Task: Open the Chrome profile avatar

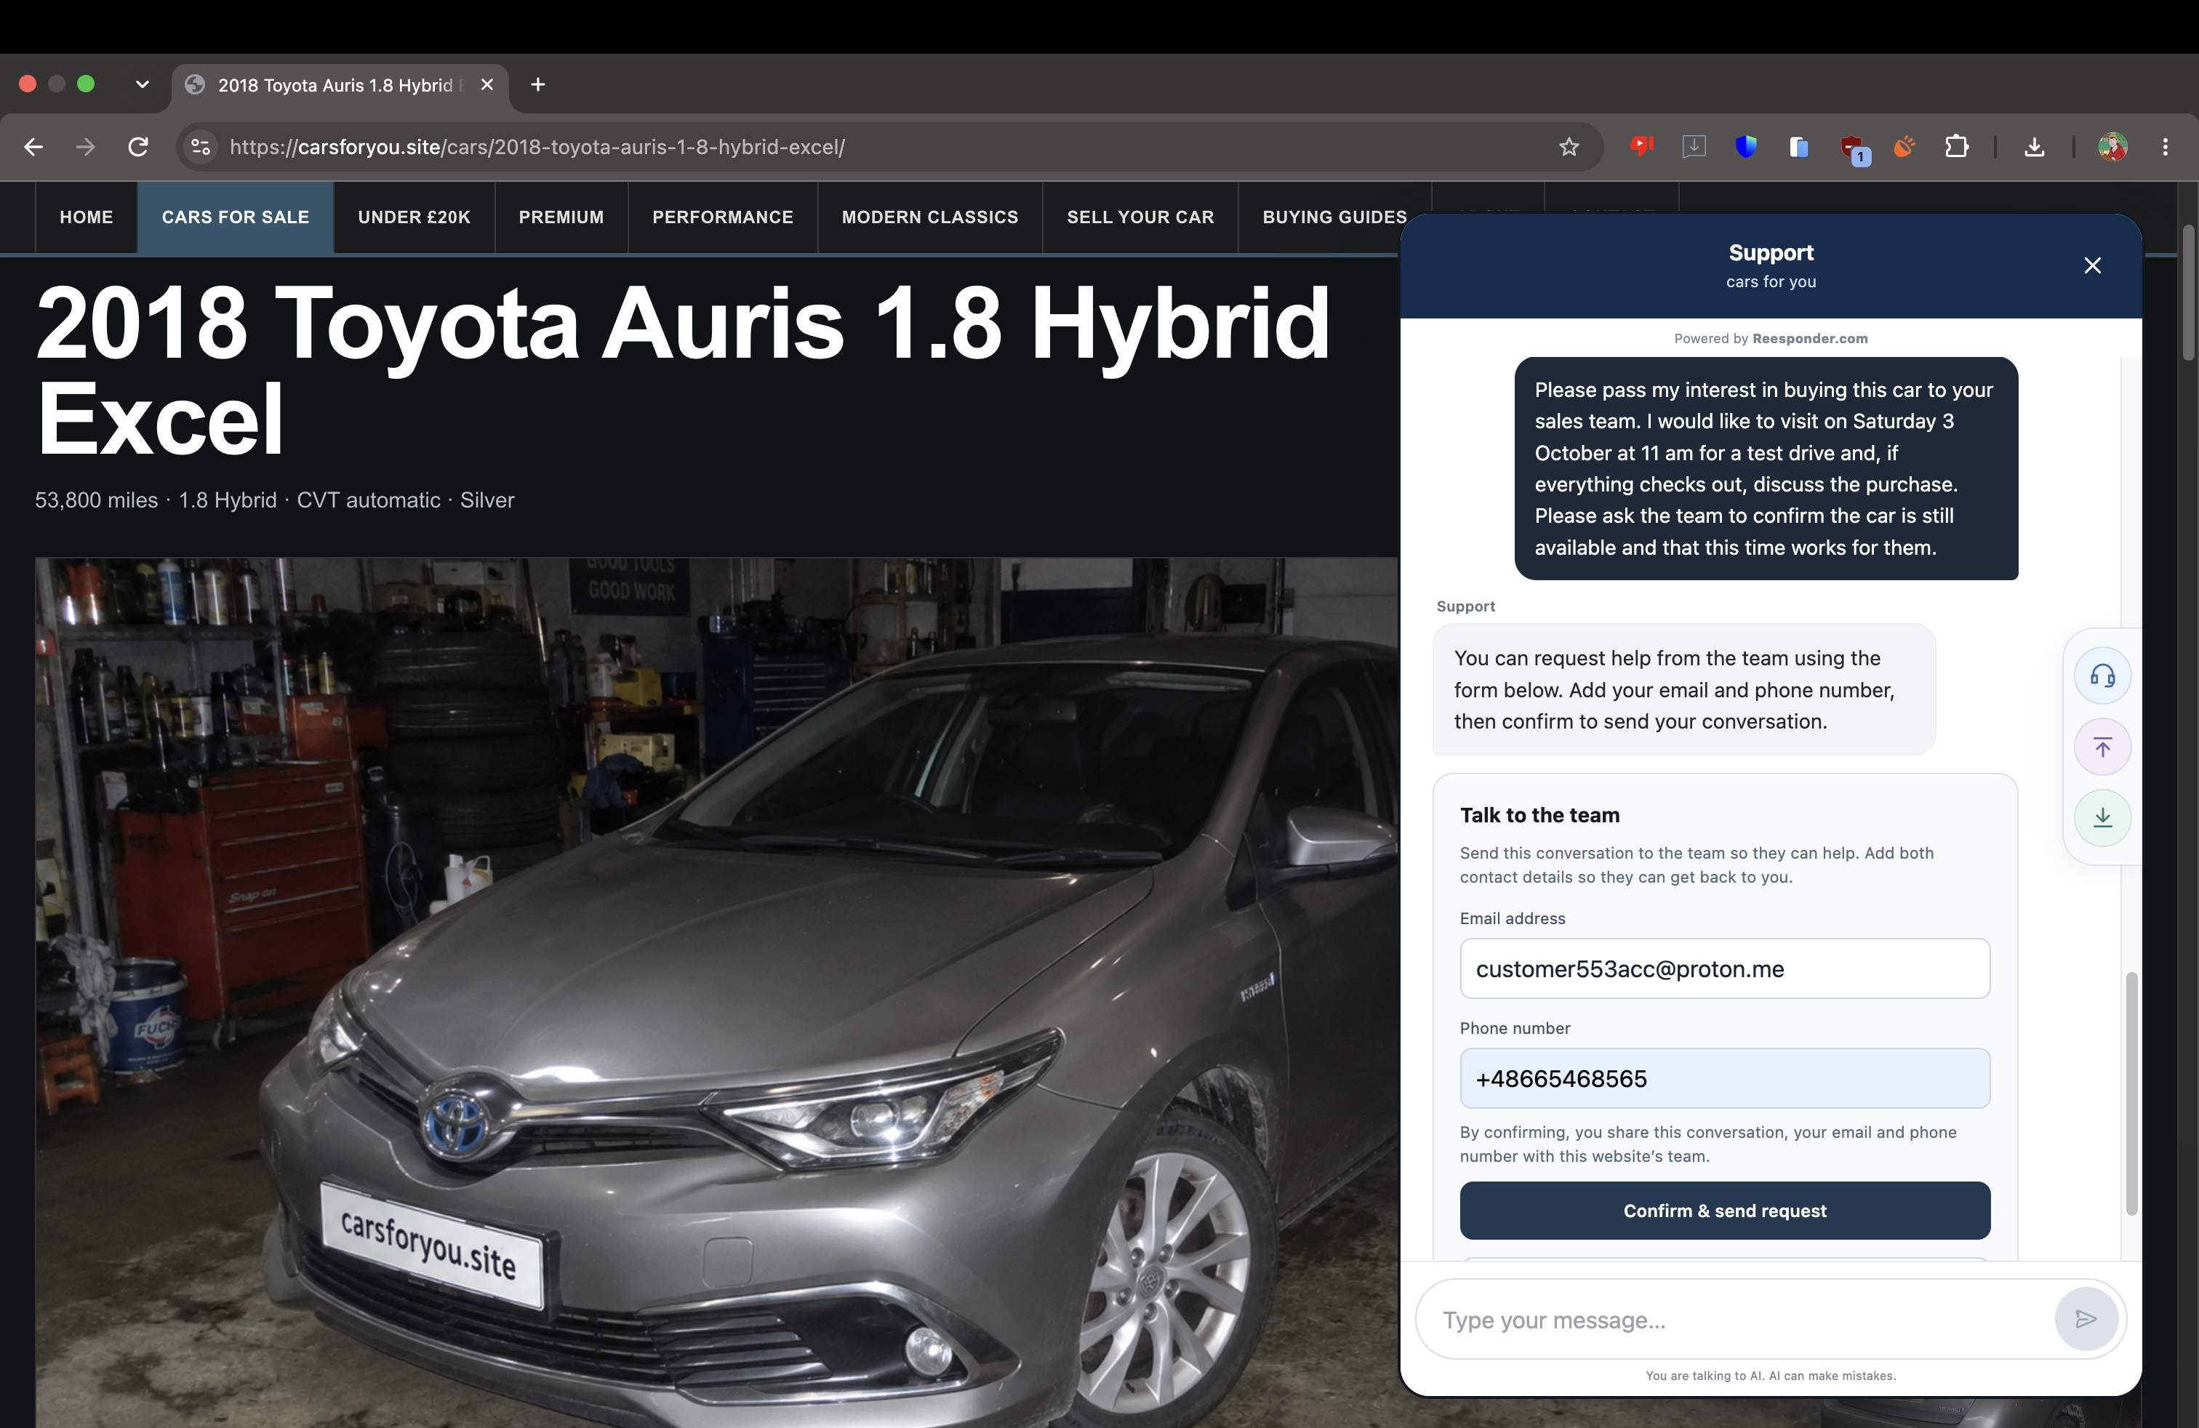Action: tap(2112, 147)
